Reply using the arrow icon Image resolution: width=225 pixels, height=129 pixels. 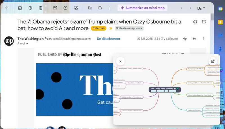coord(194,39)
